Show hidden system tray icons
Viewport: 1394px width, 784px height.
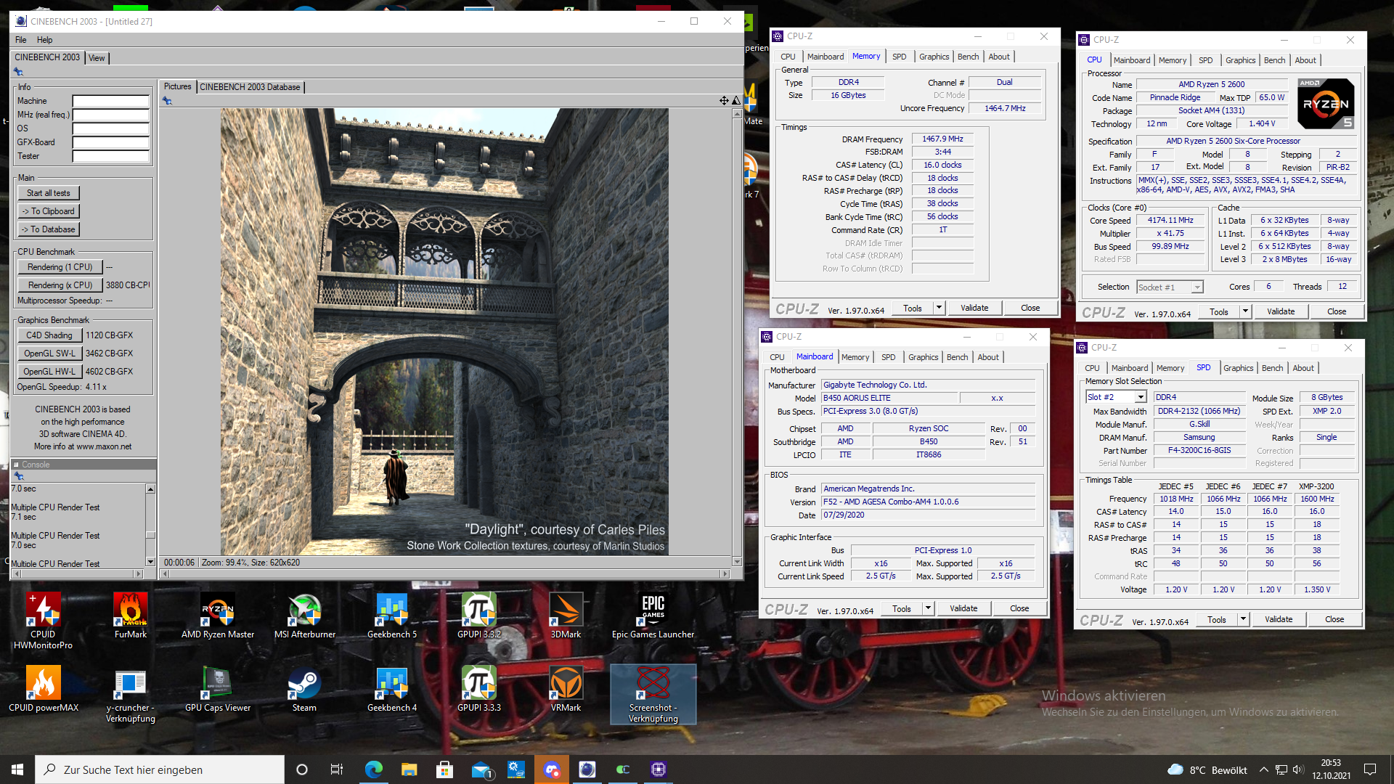pos(1263,769)
